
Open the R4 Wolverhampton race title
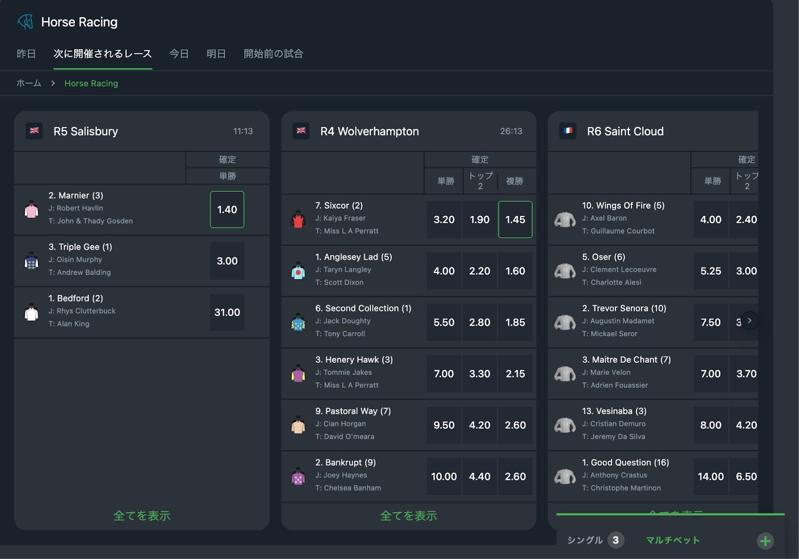370,131
